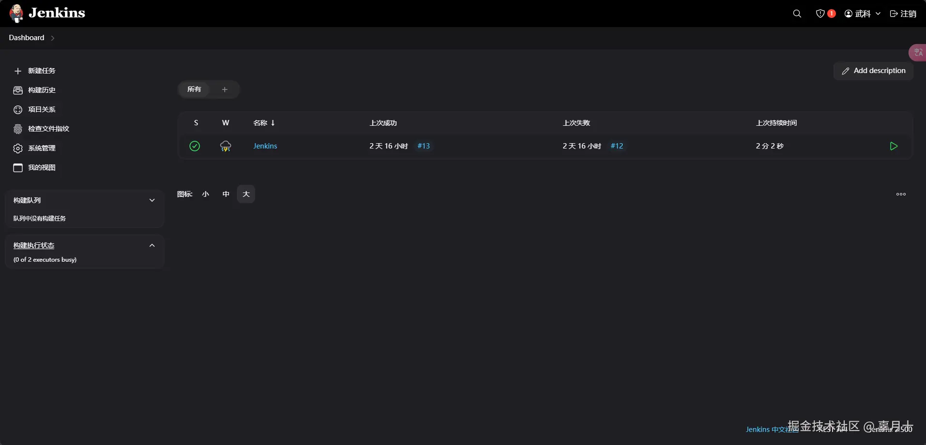This screenshot has width=926, height=445.
Task: Sort the table by the W weather column
Action: (x=226, y=123)
